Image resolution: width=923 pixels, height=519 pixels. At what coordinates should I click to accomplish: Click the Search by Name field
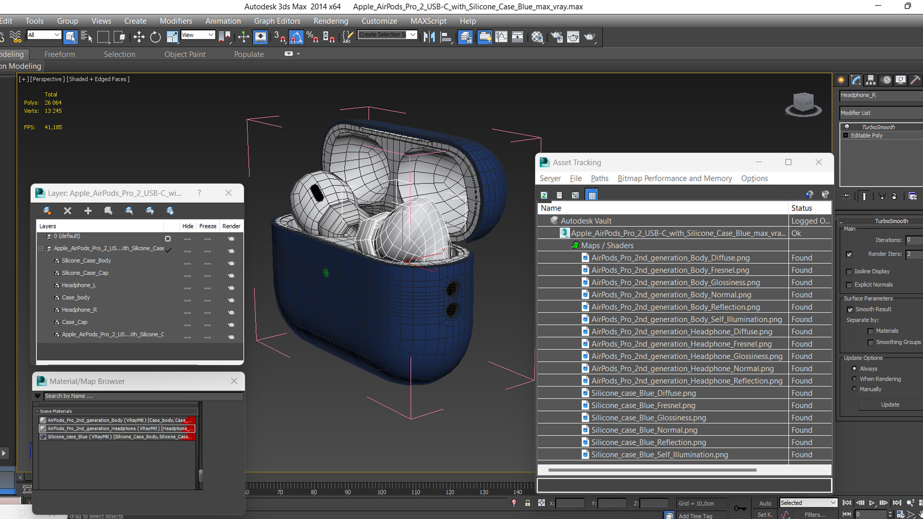pos(143,396)
